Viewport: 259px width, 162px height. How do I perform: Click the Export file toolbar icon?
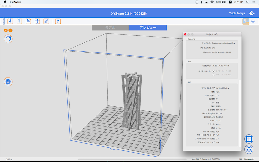[19, 21]
